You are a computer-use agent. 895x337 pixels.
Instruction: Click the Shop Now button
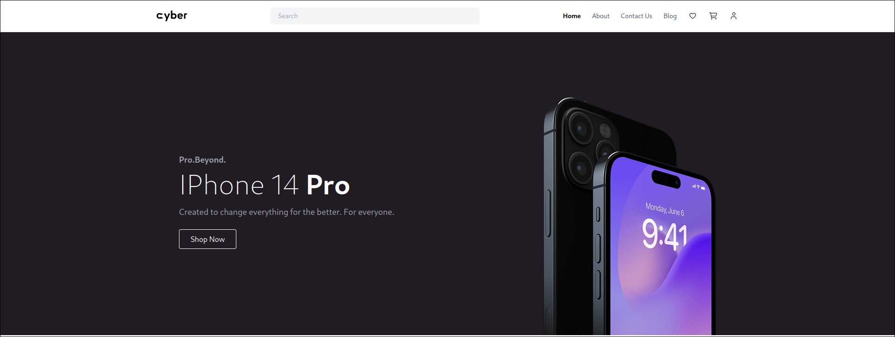pyautogui.click(x=207, y=239)
